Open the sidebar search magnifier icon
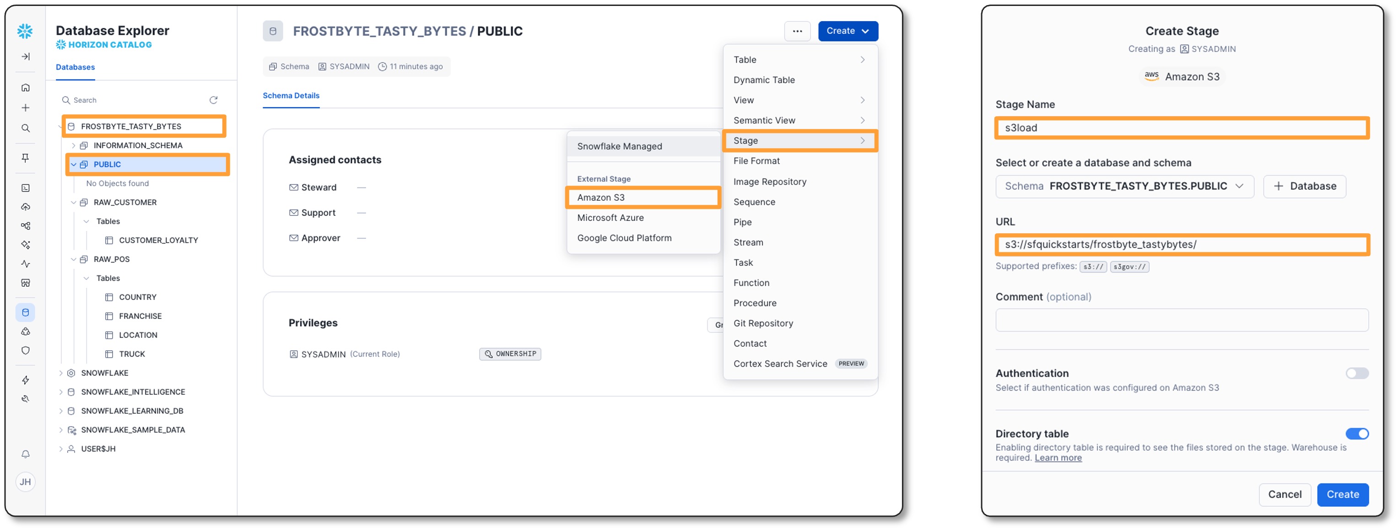The height and width of the screenshot is (530, 1399). tap(26, 128)
